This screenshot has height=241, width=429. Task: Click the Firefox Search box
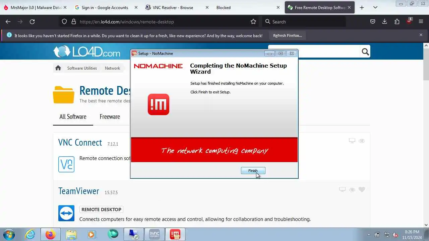(304, 22)
